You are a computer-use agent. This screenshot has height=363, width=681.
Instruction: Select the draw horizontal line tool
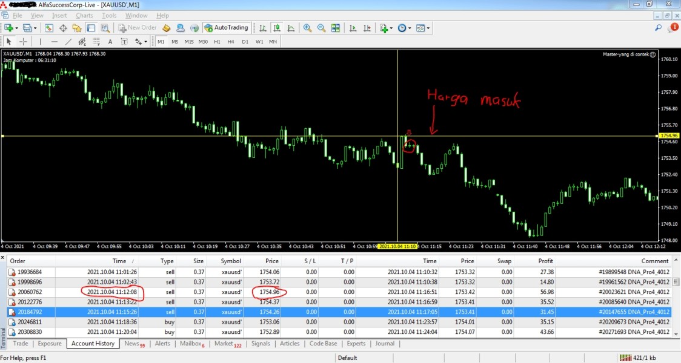[x=54, y=42]
